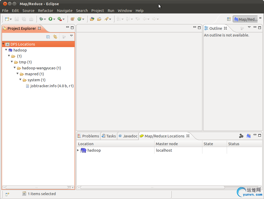Screen dimensions: 264x199
Task: Open the File menu
Action: click(5, 11)
